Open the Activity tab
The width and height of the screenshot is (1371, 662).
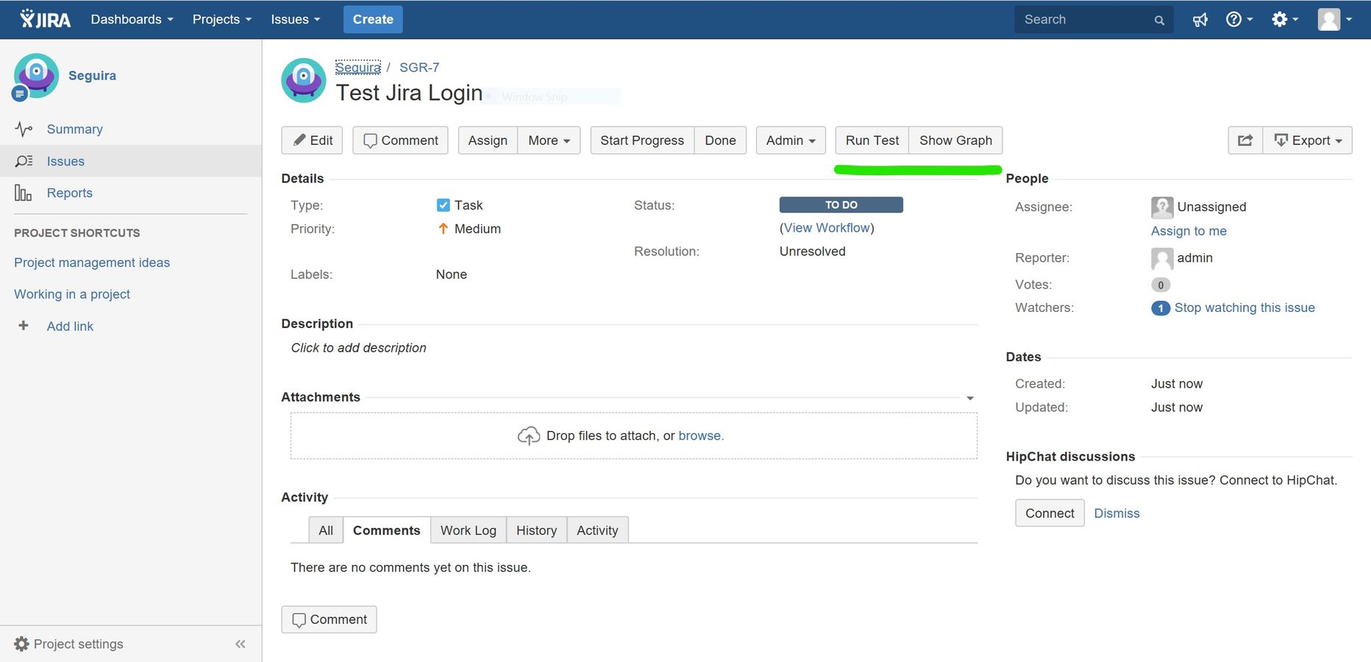click(597, 530)
